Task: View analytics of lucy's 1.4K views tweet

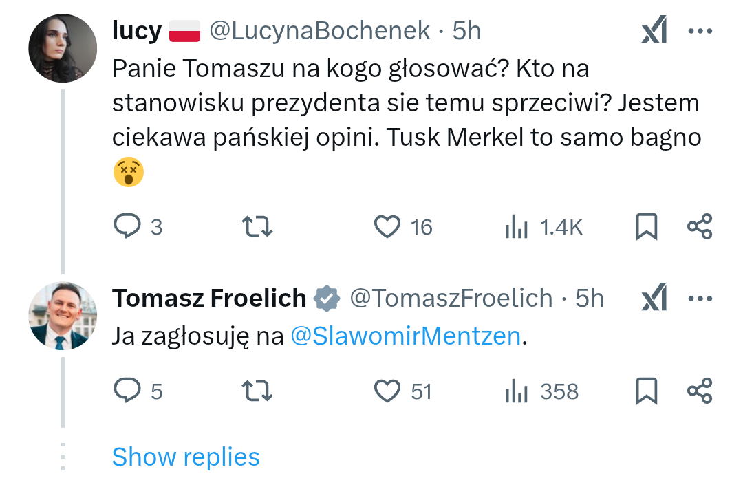Action: point(516,227)
